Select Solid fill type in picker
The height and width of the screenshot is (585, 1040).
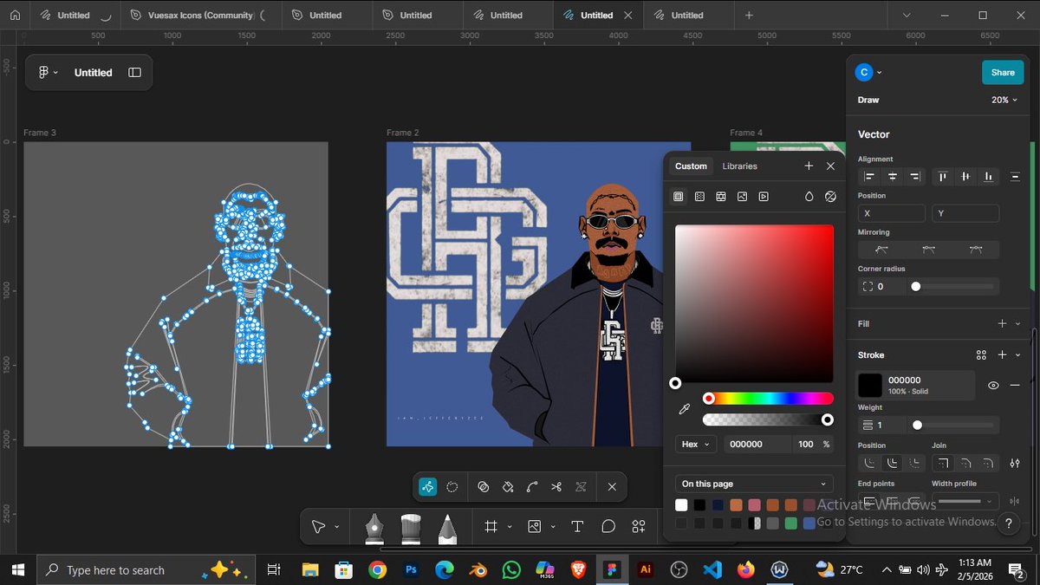(x=678, y=197)
